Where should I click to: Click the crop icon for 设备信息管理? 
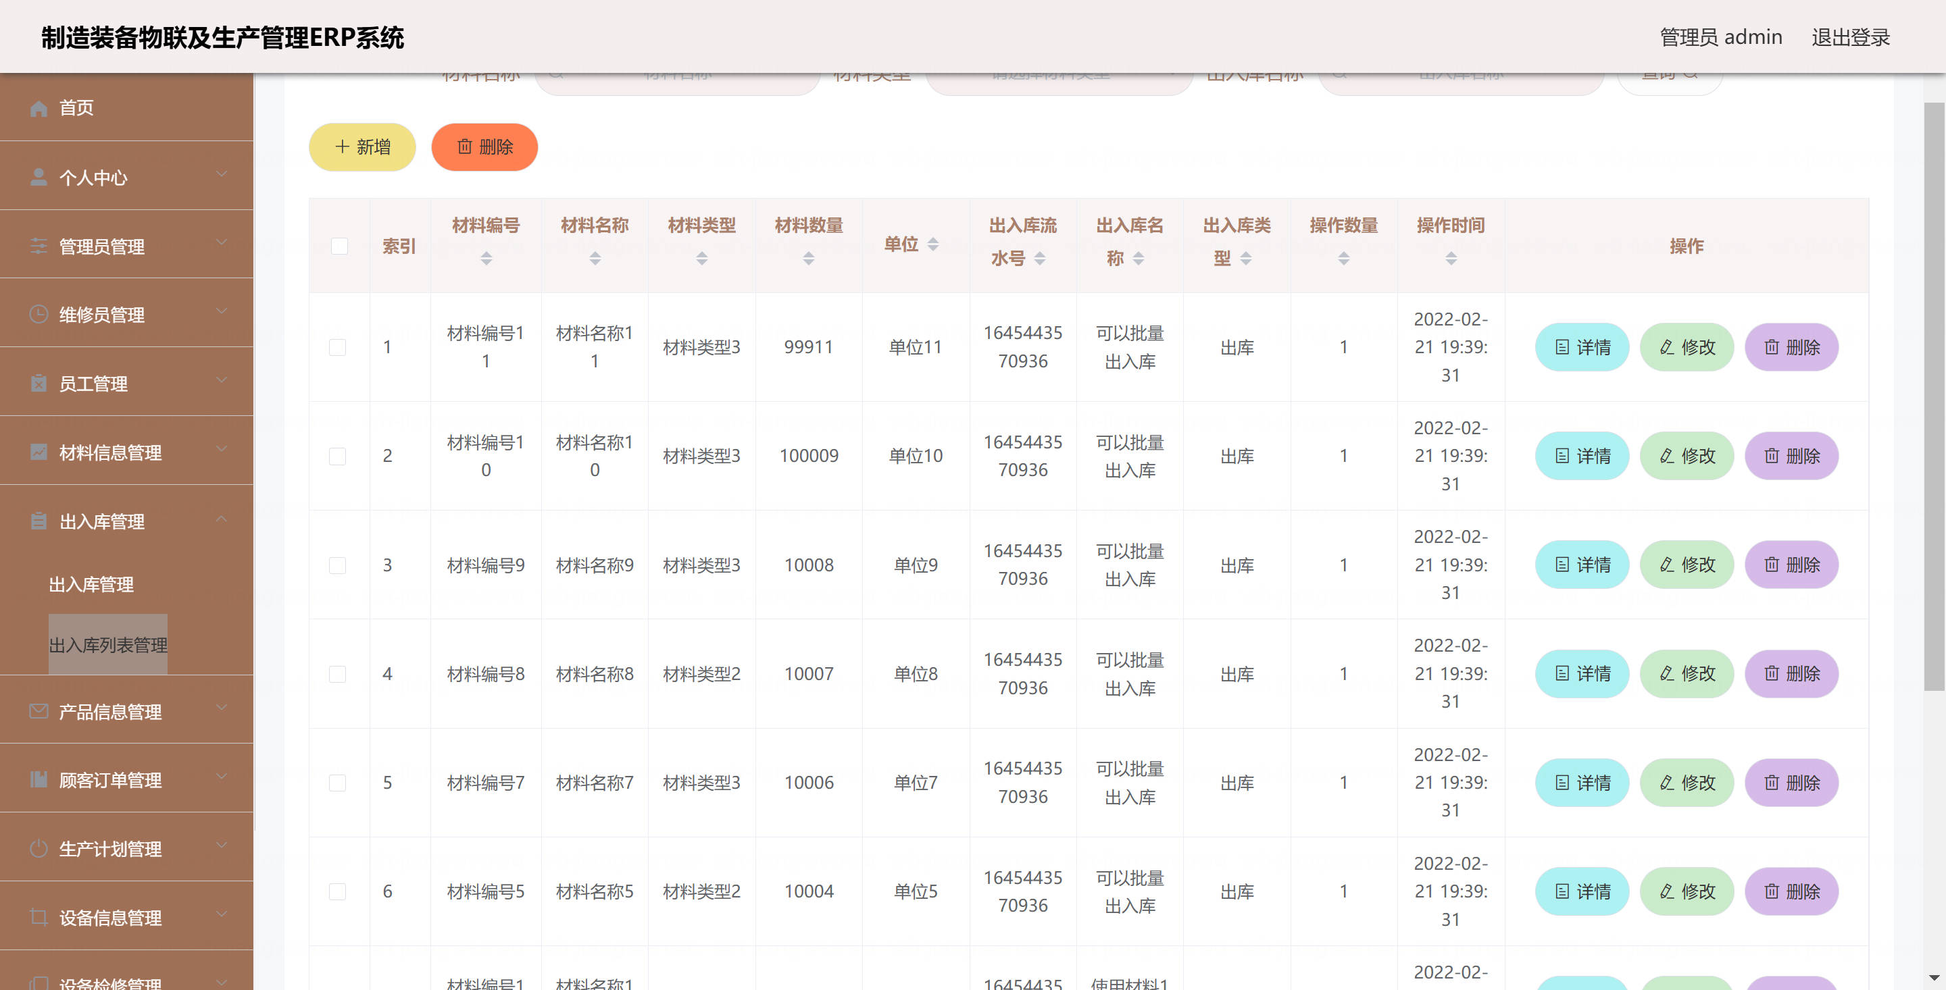point(39,918)
